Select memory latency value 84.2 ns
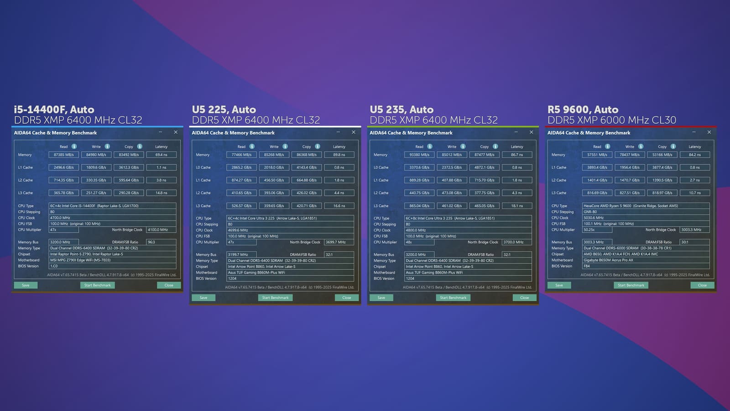This screenshot has width=730, height=411. click(x=695, y=155)
